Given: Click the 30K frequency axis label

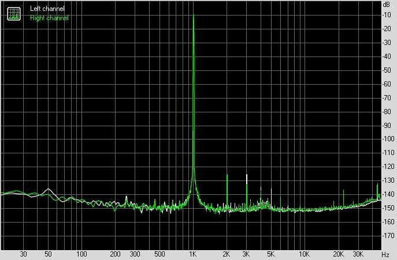Looking at the screenshot, I should pos(358,254).
